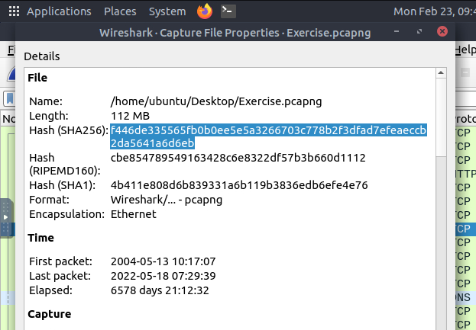Open the System menu
The height and width of the screenshot is (330, 476).
(x=167, y=11)
